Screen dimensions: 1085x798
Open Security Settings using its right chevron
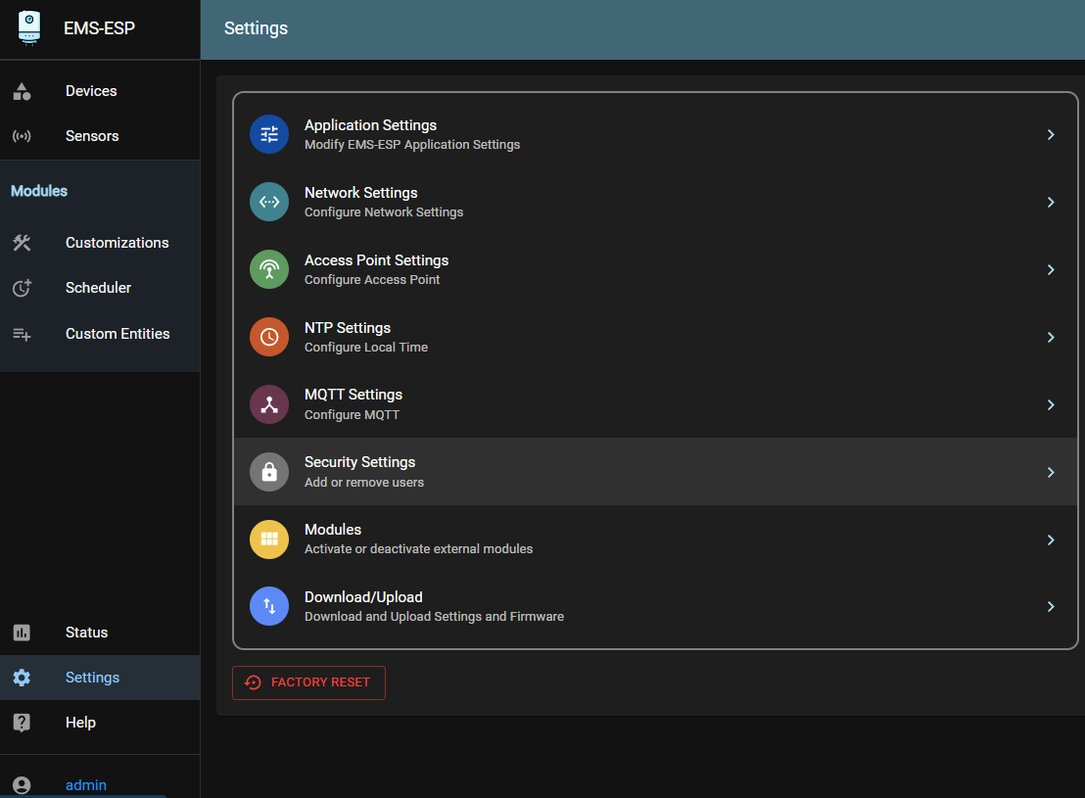[x=1051, y=472]
